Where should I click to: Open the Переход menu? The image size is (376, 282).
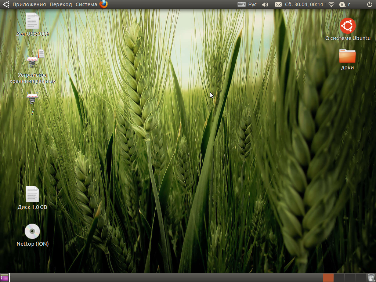(61, 4)
